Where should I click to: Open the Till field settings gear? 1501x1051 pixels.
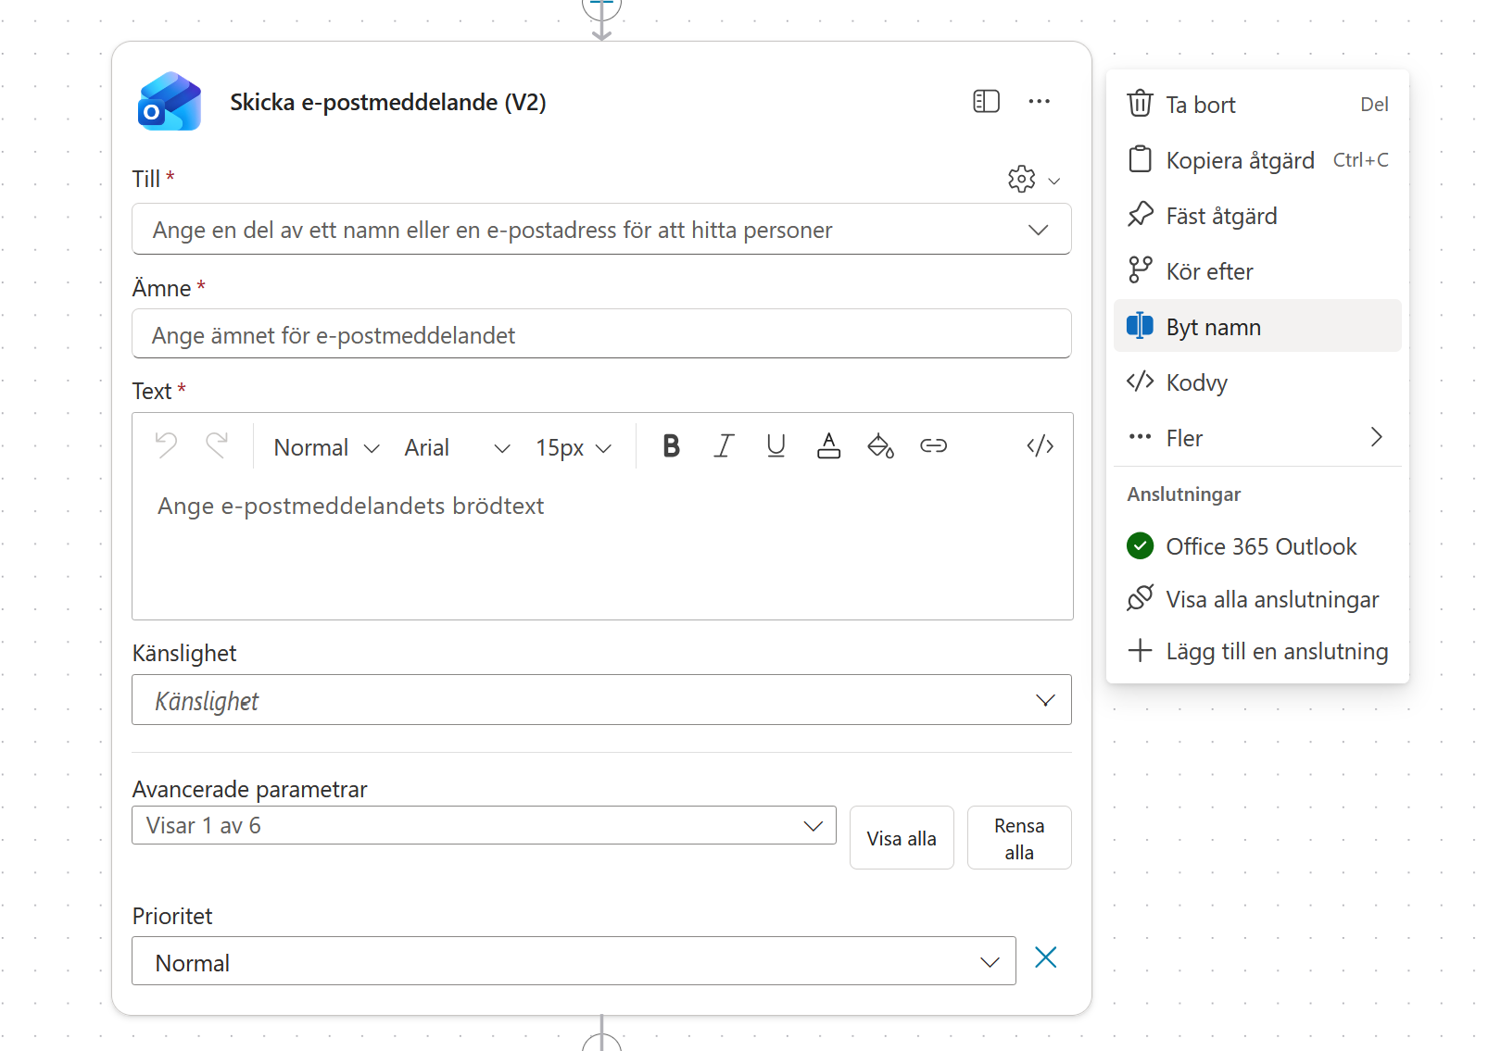(1021, 179)
